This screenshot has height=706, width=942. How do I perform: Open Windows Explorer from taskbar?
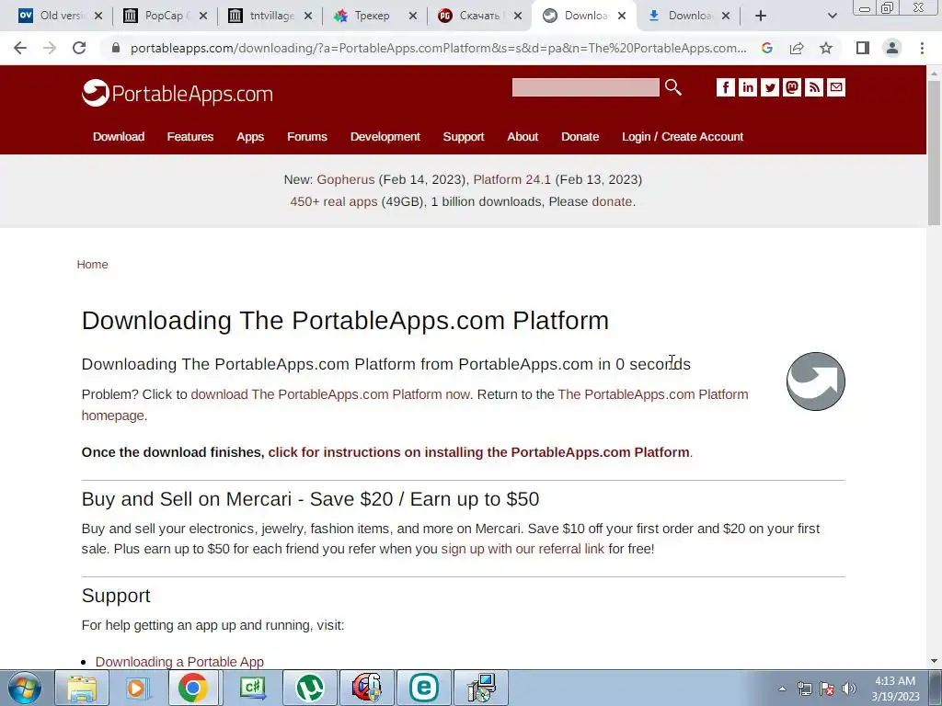tap(82, 688)
